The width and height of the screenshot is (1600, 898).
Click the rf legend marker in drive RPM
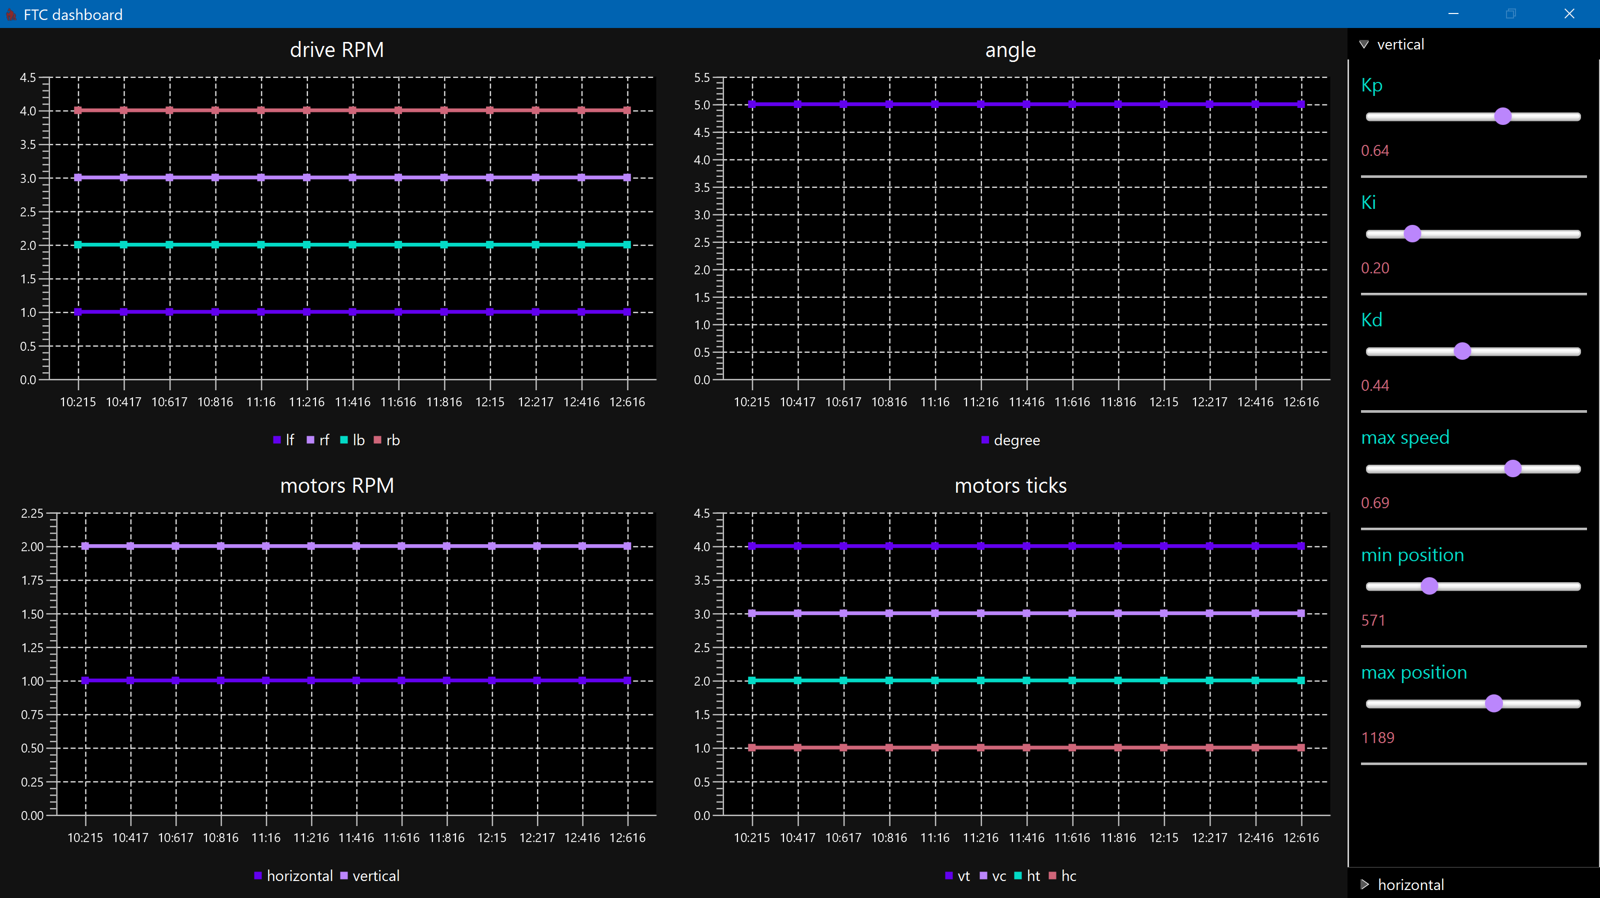[x=310, y=440]
